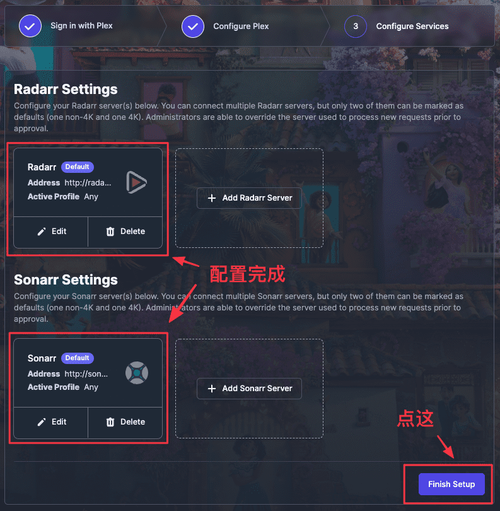Go to the Configure Plex step
The height and width of the screenshot is (511, 500).
click(241, 26)
